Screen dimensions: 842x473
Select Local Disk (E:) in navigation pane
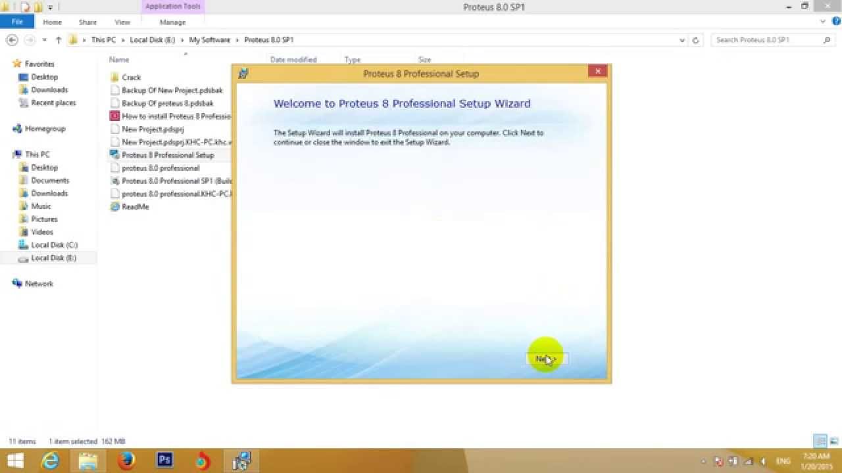(53, 258)
